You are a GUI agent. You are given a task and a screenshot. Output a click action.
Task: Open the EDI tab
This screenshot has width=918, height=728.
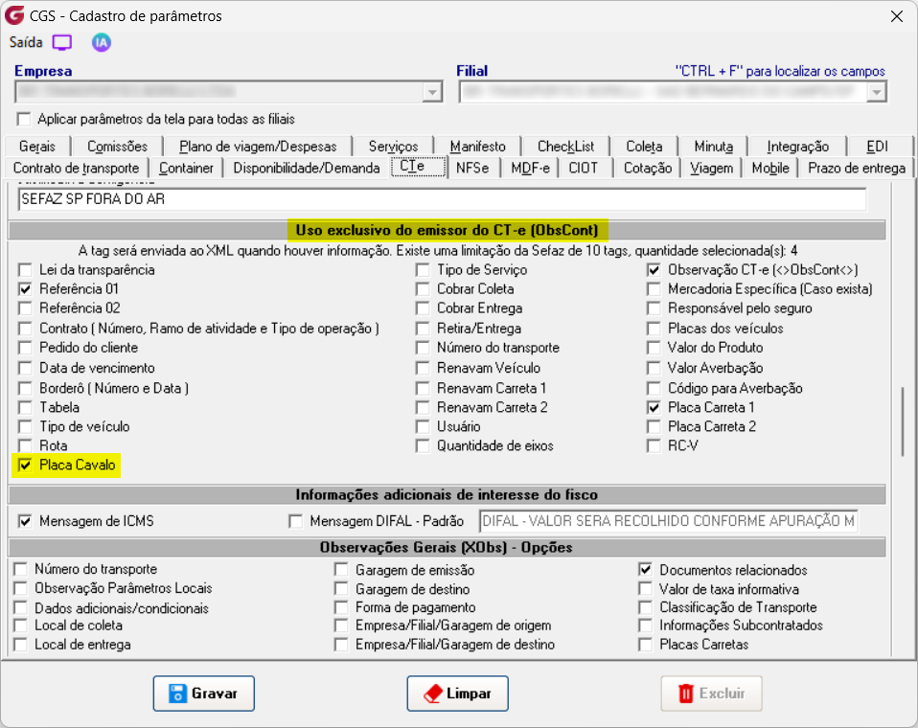pos(877,147)
